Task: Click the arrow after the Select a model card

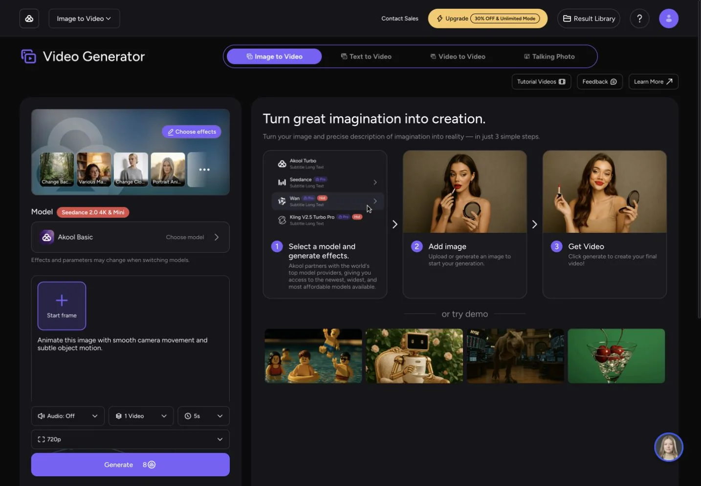Action: pyautogui.click(x=395, y=224)
